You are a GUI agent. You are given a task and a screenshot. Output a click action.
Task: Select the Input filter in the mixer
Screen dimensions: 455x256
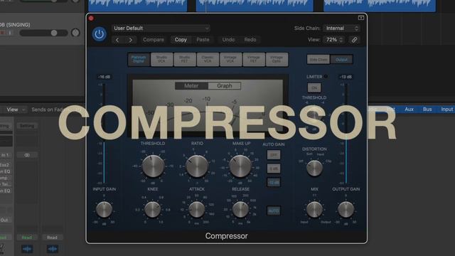click(447, 110)
